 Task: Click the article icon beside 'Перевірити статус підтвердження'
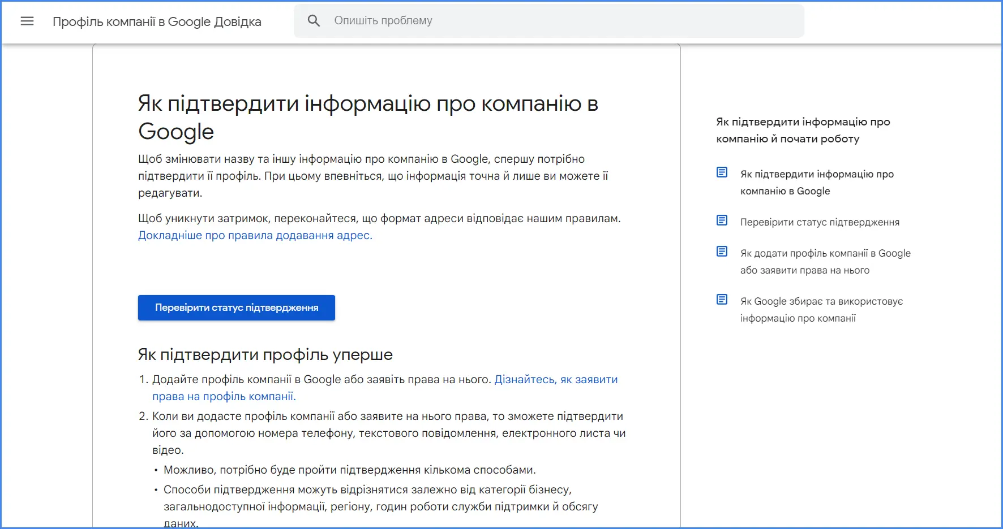click(x=722, y=220)
